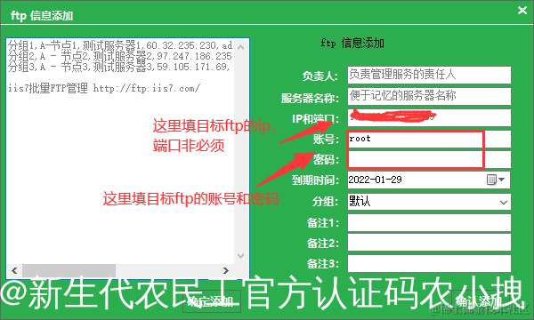The height and width of the screenshot is (320, 534).
Task: Click the line starting with 分组1,A-节点1
Action: pyautogui.click(x=120, y=45)
